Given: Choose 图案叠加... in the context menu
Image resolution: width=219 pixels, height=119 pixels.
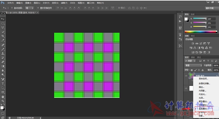Looking at the screenshot, I should (203, 109).
